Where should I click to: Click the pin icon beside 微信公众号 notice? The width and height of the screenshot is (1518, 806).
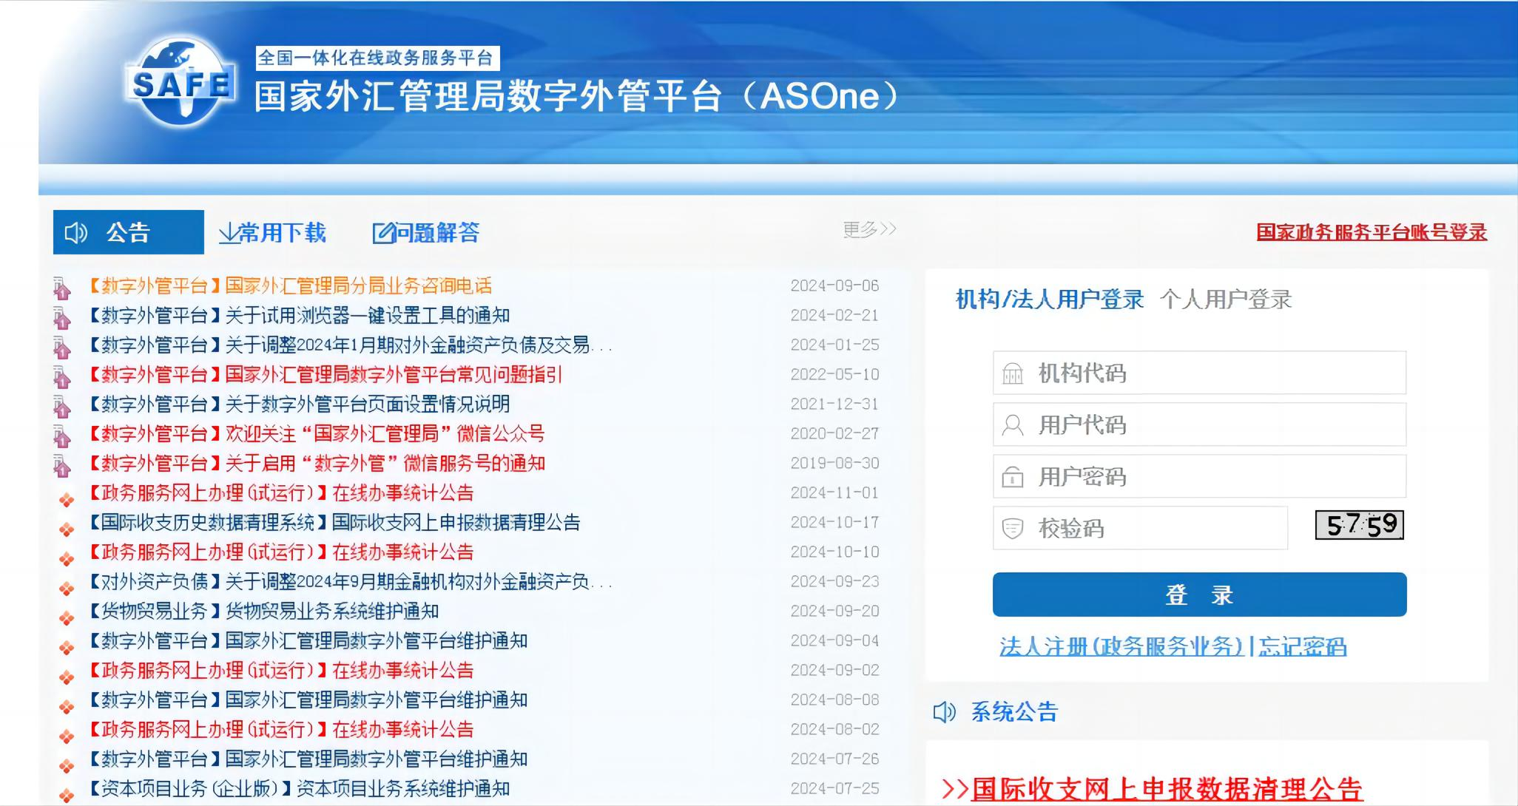(62, 436)
